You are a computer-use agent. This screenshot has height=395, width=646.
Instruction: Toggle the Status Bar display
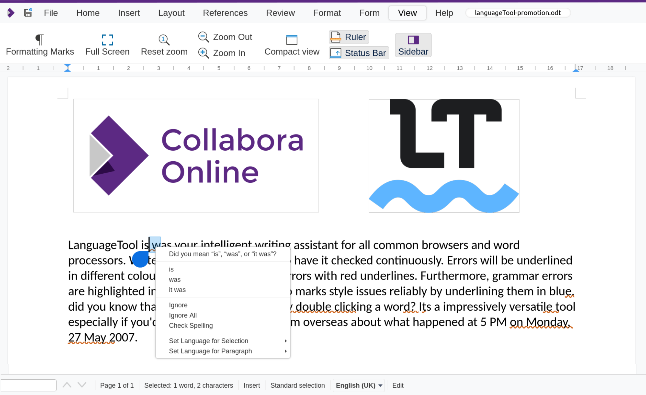click(359, 53)
